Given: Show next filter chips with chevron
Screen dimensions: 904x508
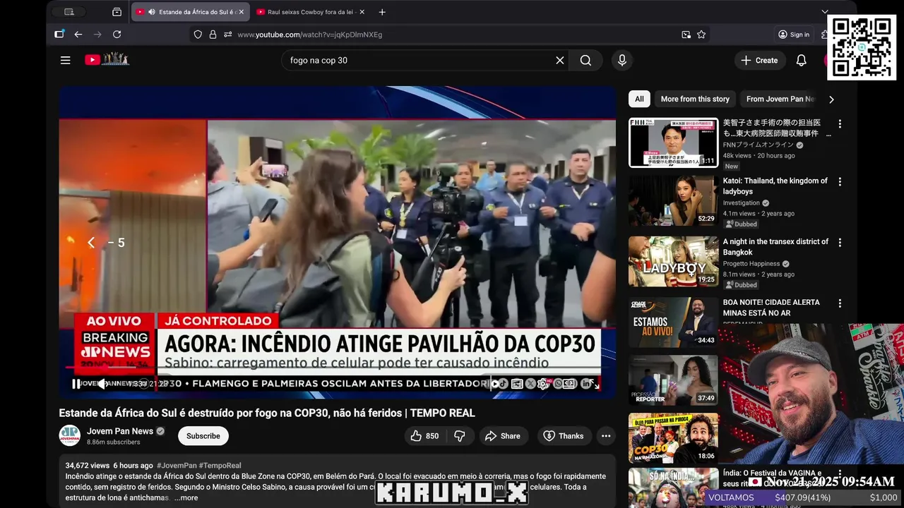Looking at the screenshot, I should point(831,99).
